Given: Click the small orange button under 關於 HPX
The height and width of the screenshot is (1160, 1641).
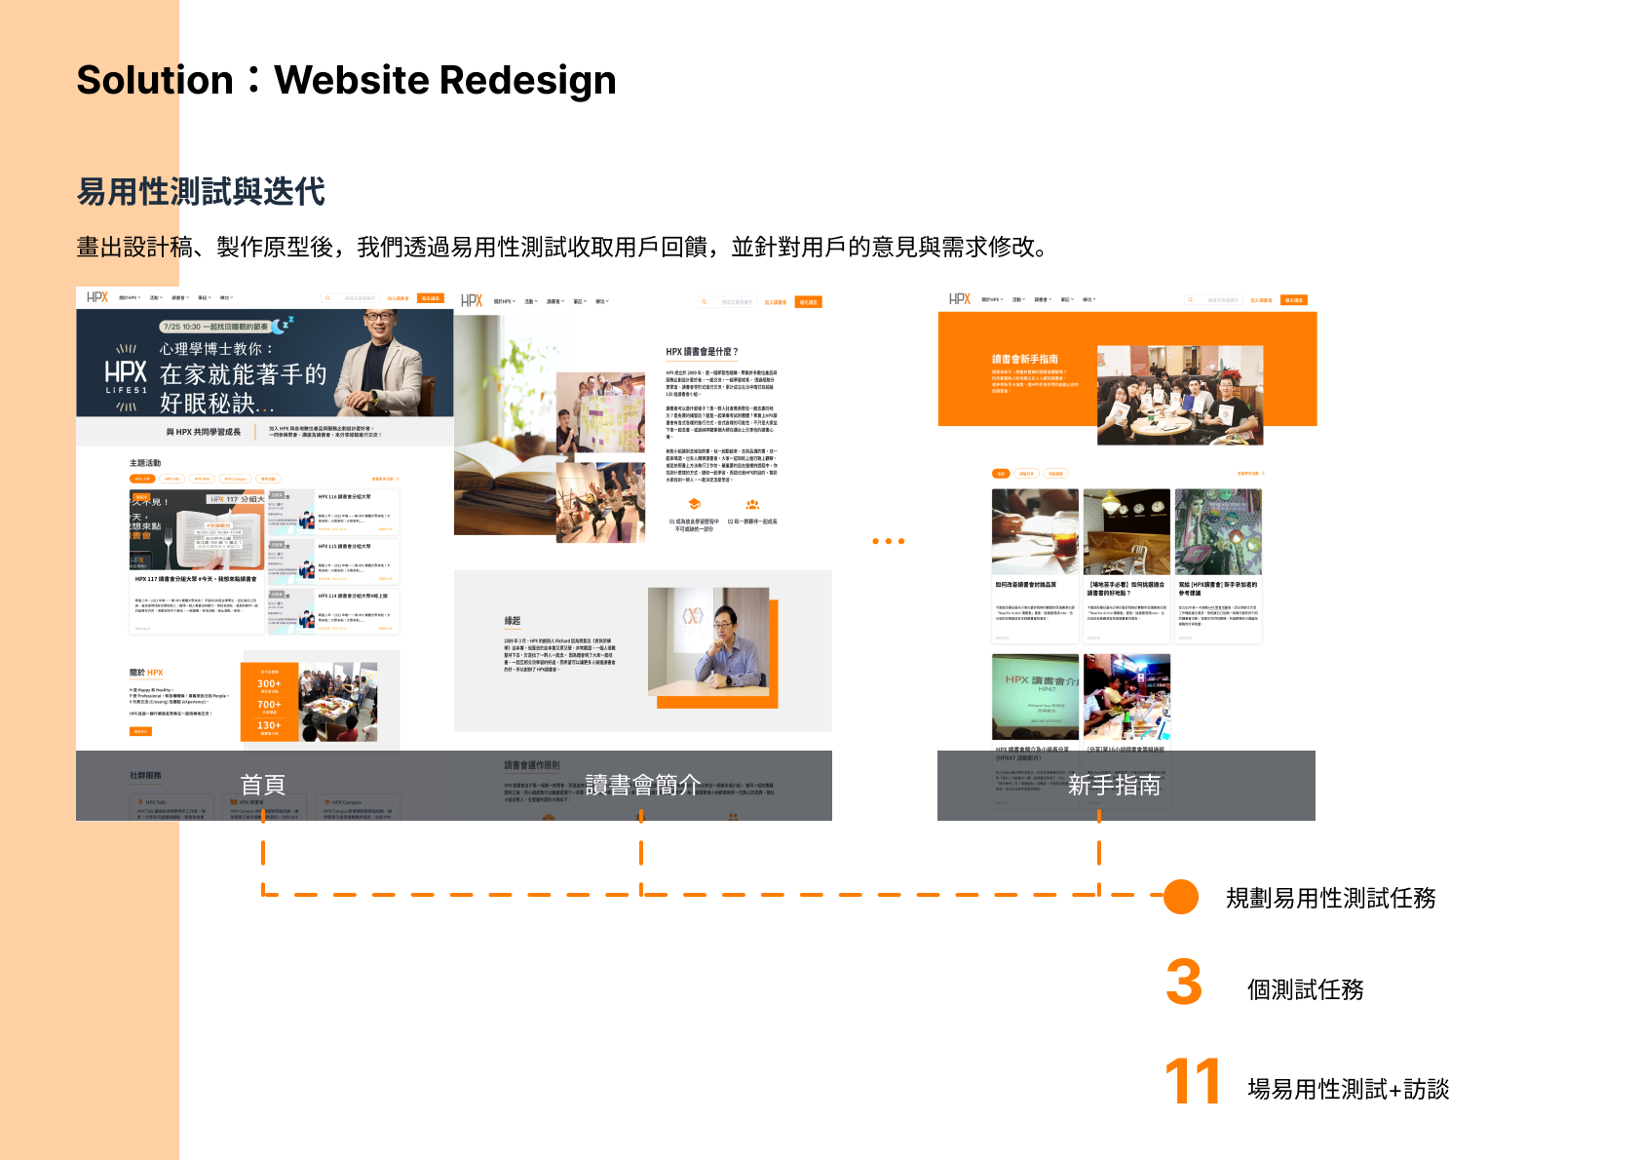Looking at the screenshot, I should [141, 731].
